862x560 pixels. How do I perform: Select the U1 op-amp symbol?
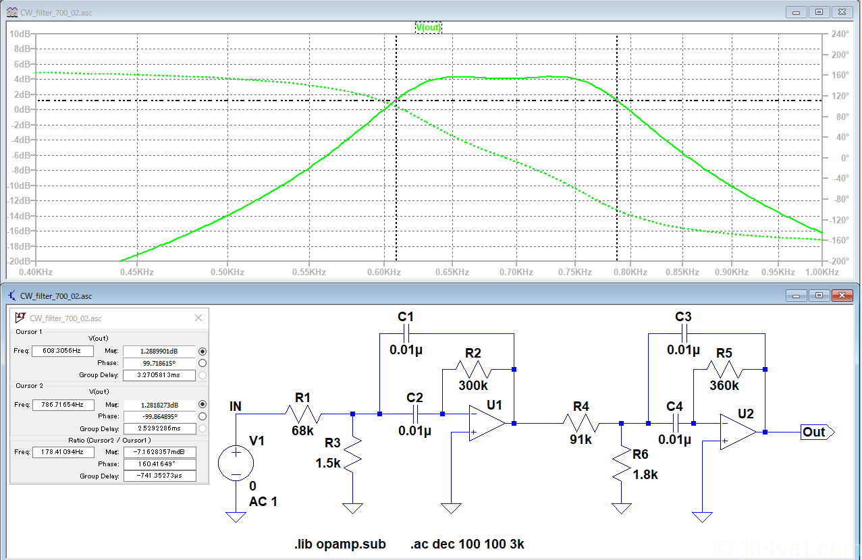coord(487,423)
